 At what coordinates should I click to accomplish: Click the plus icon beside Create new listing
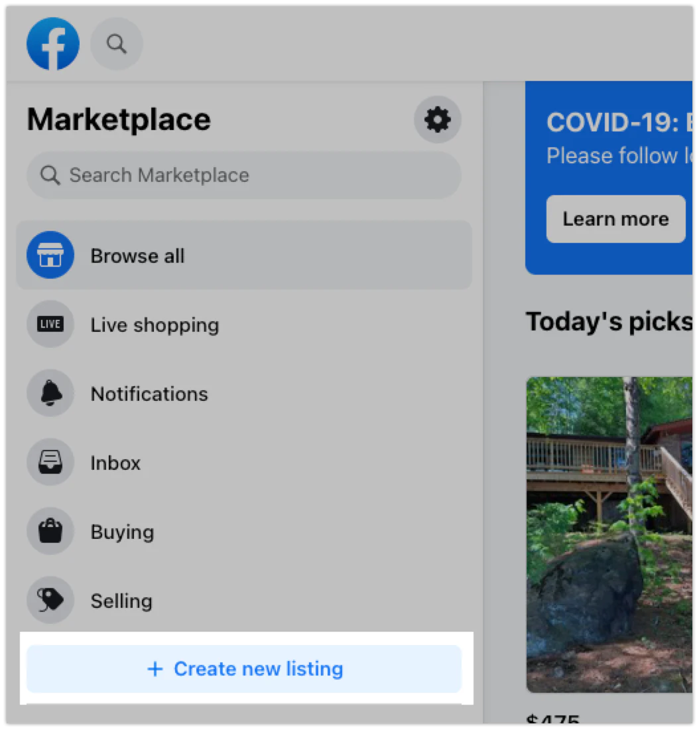pos(155,670)
